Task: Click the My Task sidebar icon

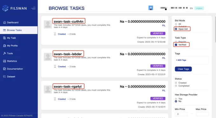Action: click(4, 38)
